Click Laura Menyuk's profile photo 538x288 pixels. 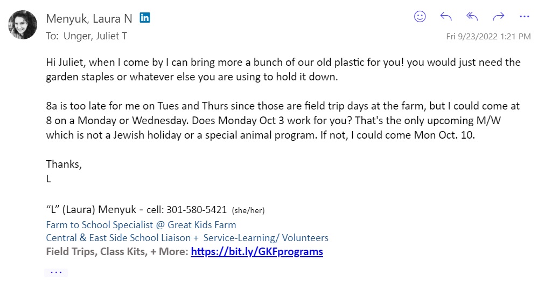23,25
